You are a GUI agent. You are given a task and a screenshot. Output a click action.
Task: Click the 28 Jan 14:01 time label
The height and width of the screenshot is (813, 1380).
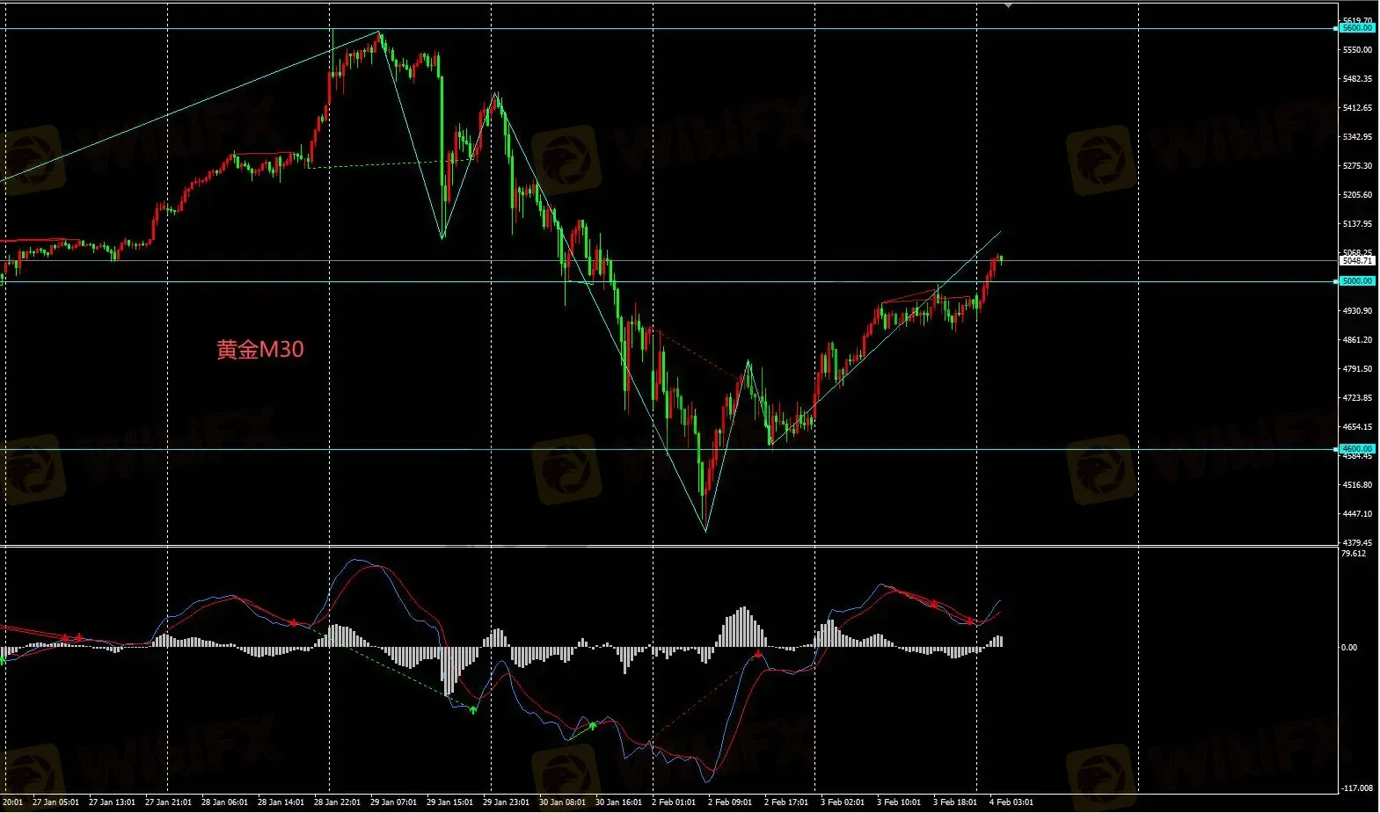click(281, 802)
